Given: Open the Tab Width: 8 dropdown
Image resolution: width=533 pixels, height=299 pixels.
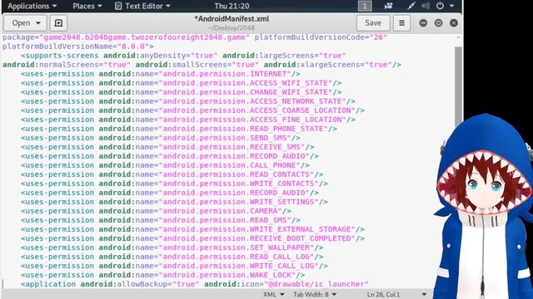Looking at the screenshot, I should (x=315, y=294).
